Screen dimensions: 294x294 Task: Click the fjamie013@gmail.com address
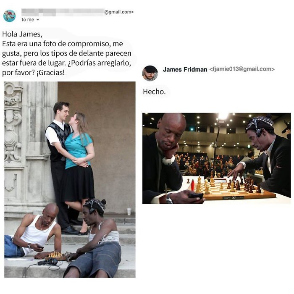[242, 69]
